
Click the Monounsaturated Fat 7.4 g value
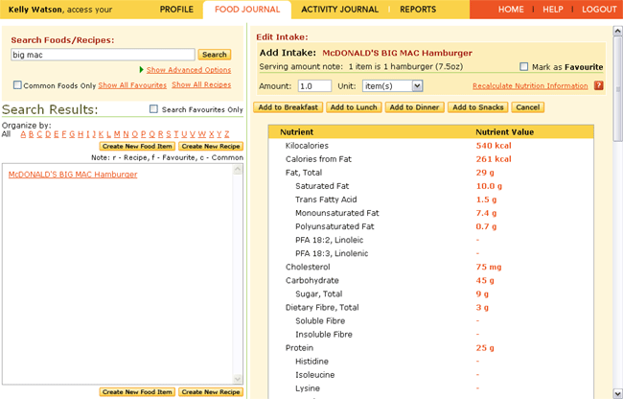point(486,213)
